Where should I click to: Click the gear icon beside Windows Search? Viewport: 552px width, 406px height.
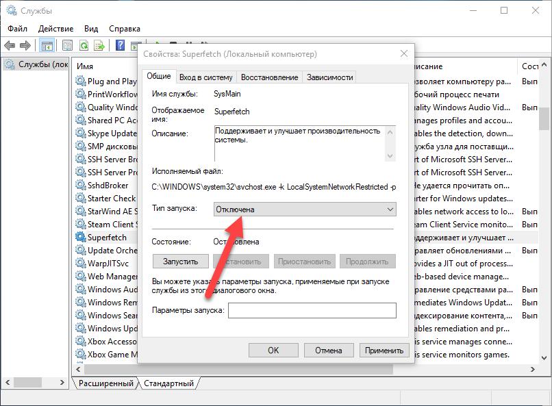[x=81, y=316]
